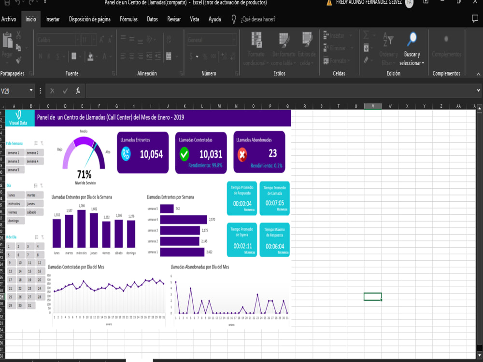Toggle multi-select in # de Semana slicer
This screenshot has width=483, height=362.
(x=36, y=143)
